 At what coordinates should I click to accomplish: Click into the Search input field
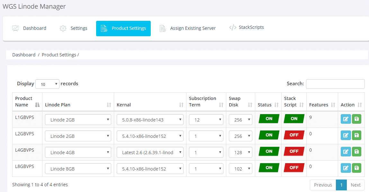(335, 84)
